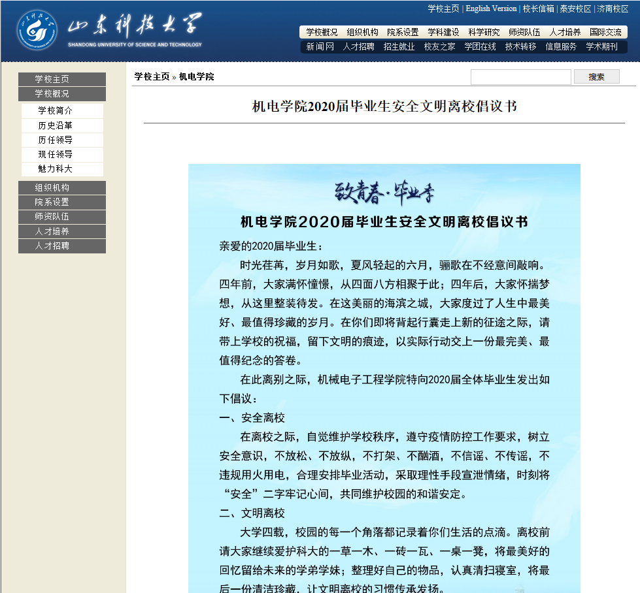Click the article title heading
640x593 pixels.
coord(384,106)
